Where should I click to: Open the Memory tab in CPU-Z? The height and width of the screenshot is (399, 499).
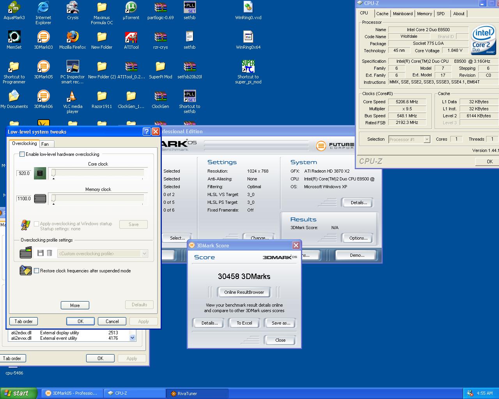[425, 14]
